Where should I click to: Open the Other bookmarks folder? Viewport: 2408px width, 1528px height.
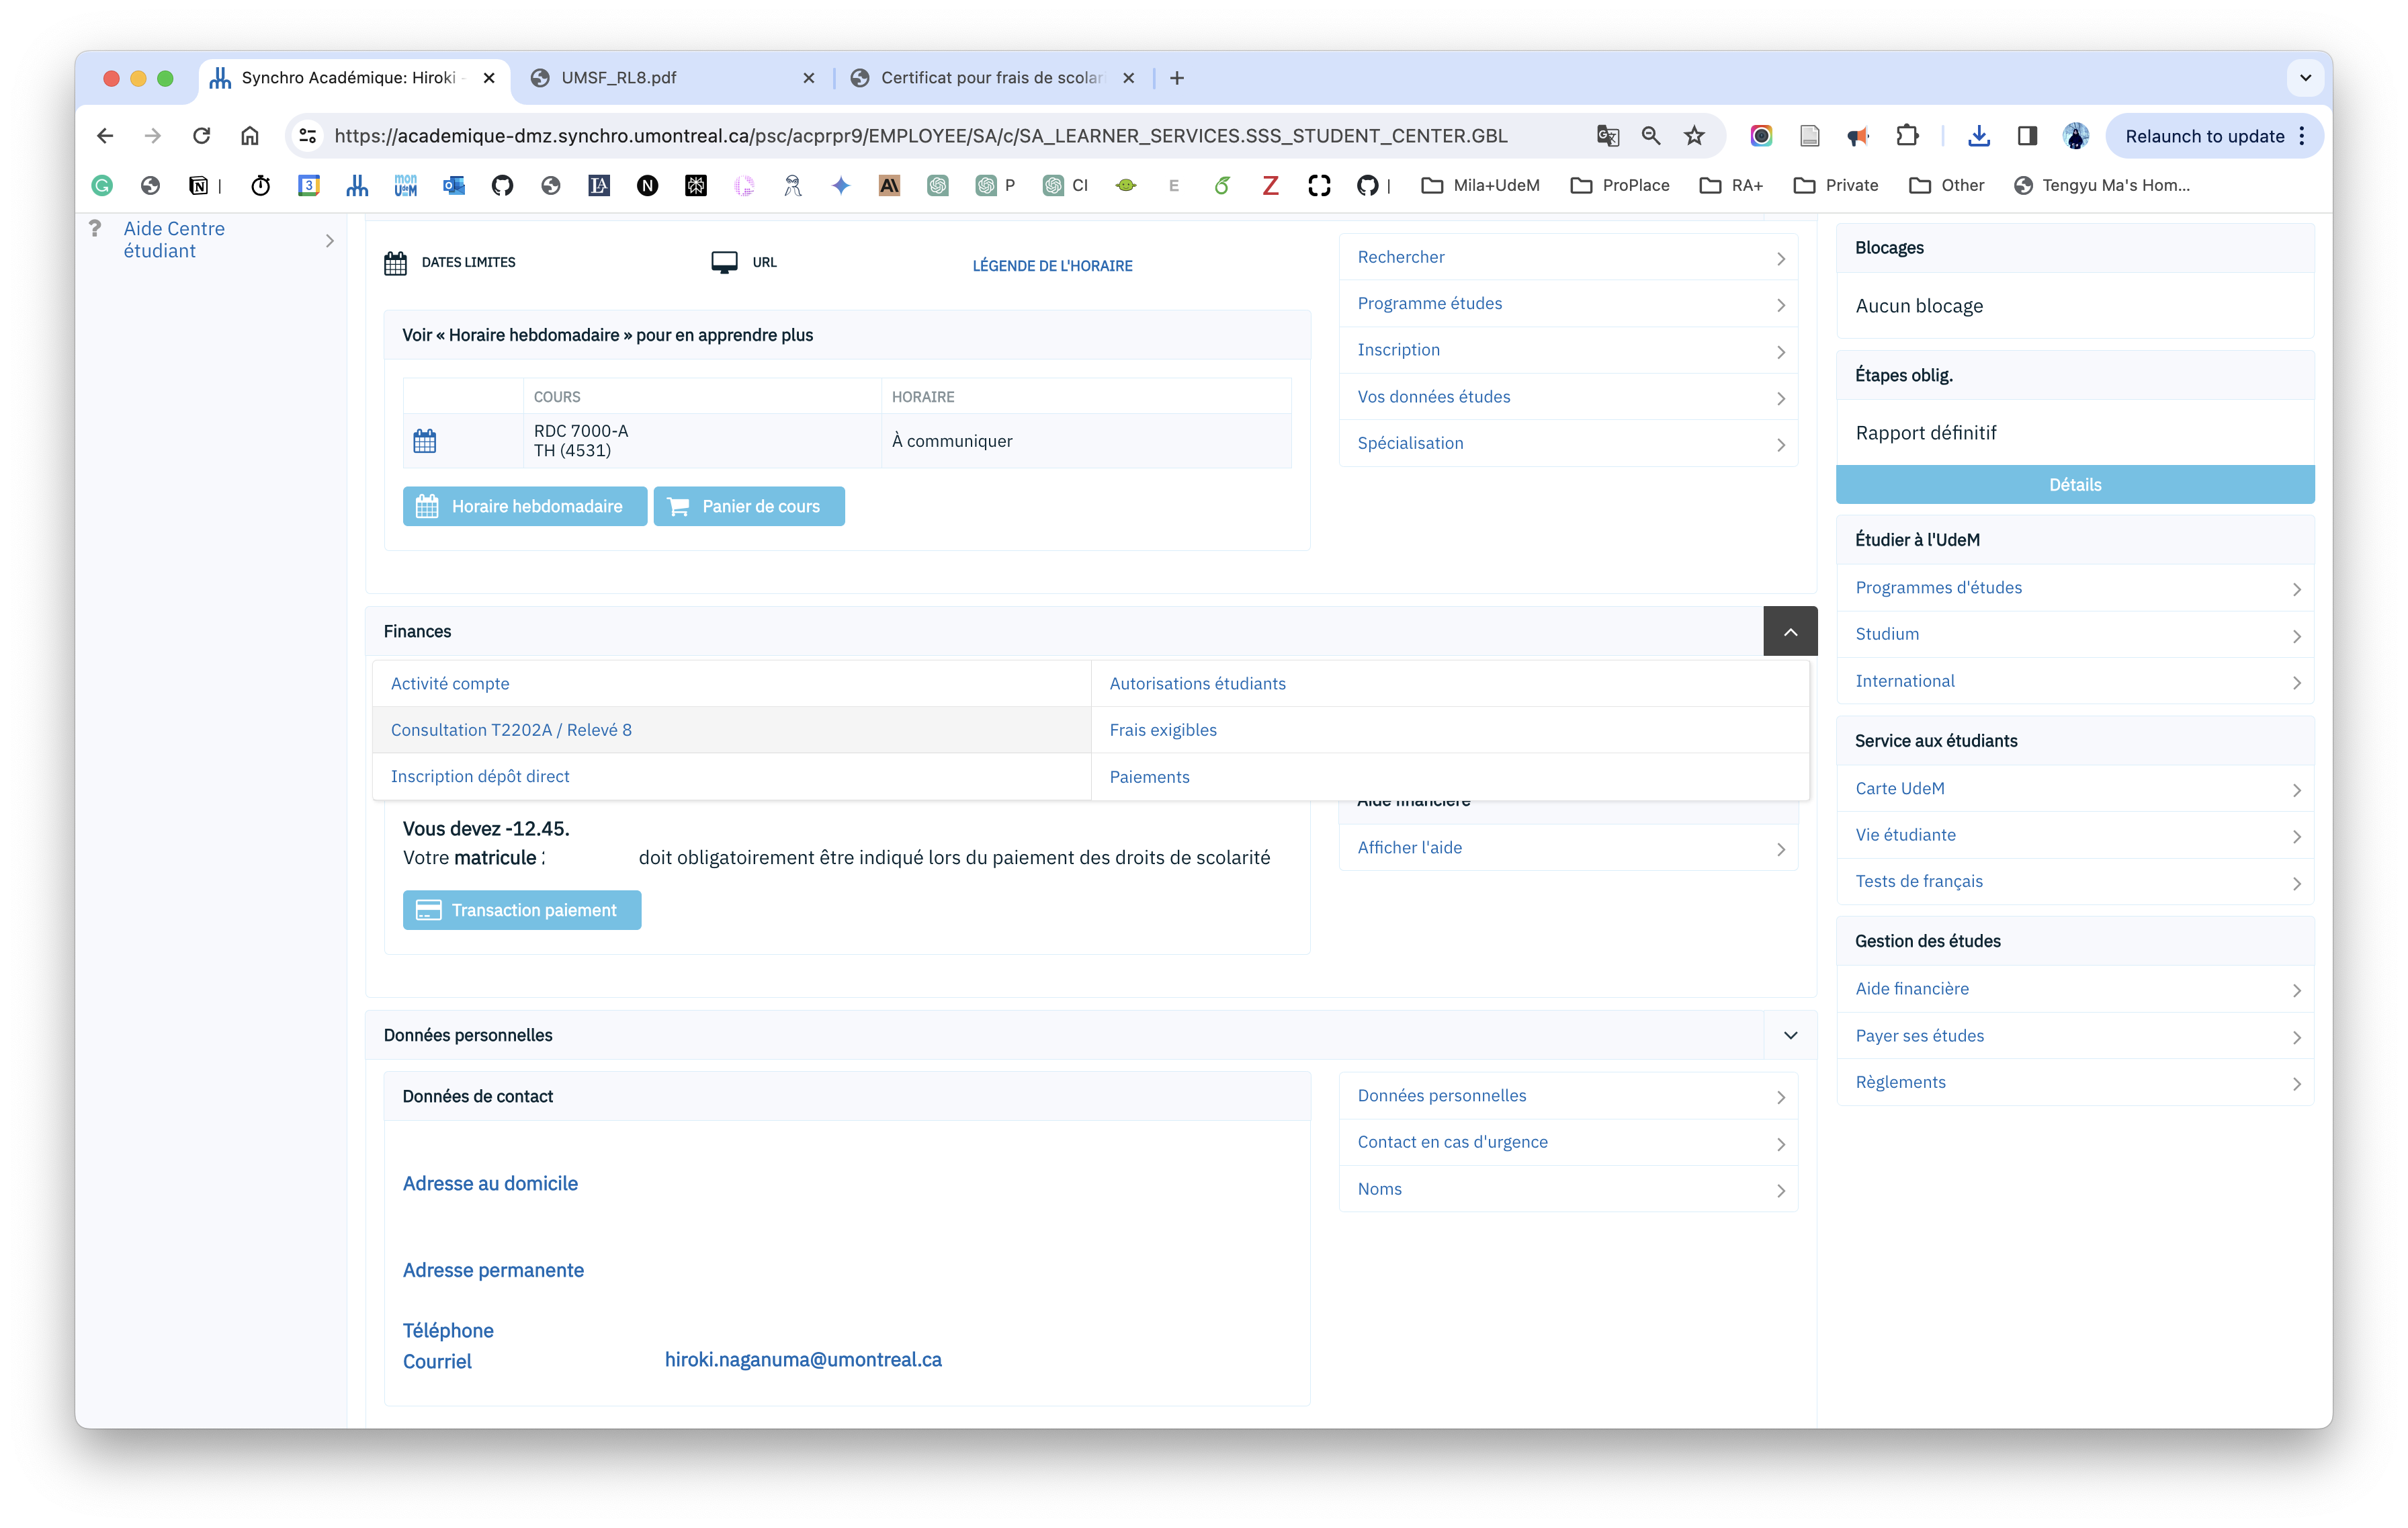point(1946,185)
